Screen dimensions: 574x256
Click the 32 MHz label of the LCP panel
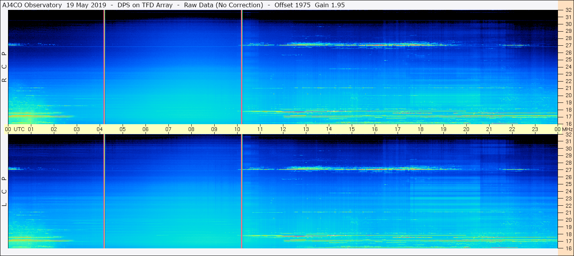[x=568, y=134]
